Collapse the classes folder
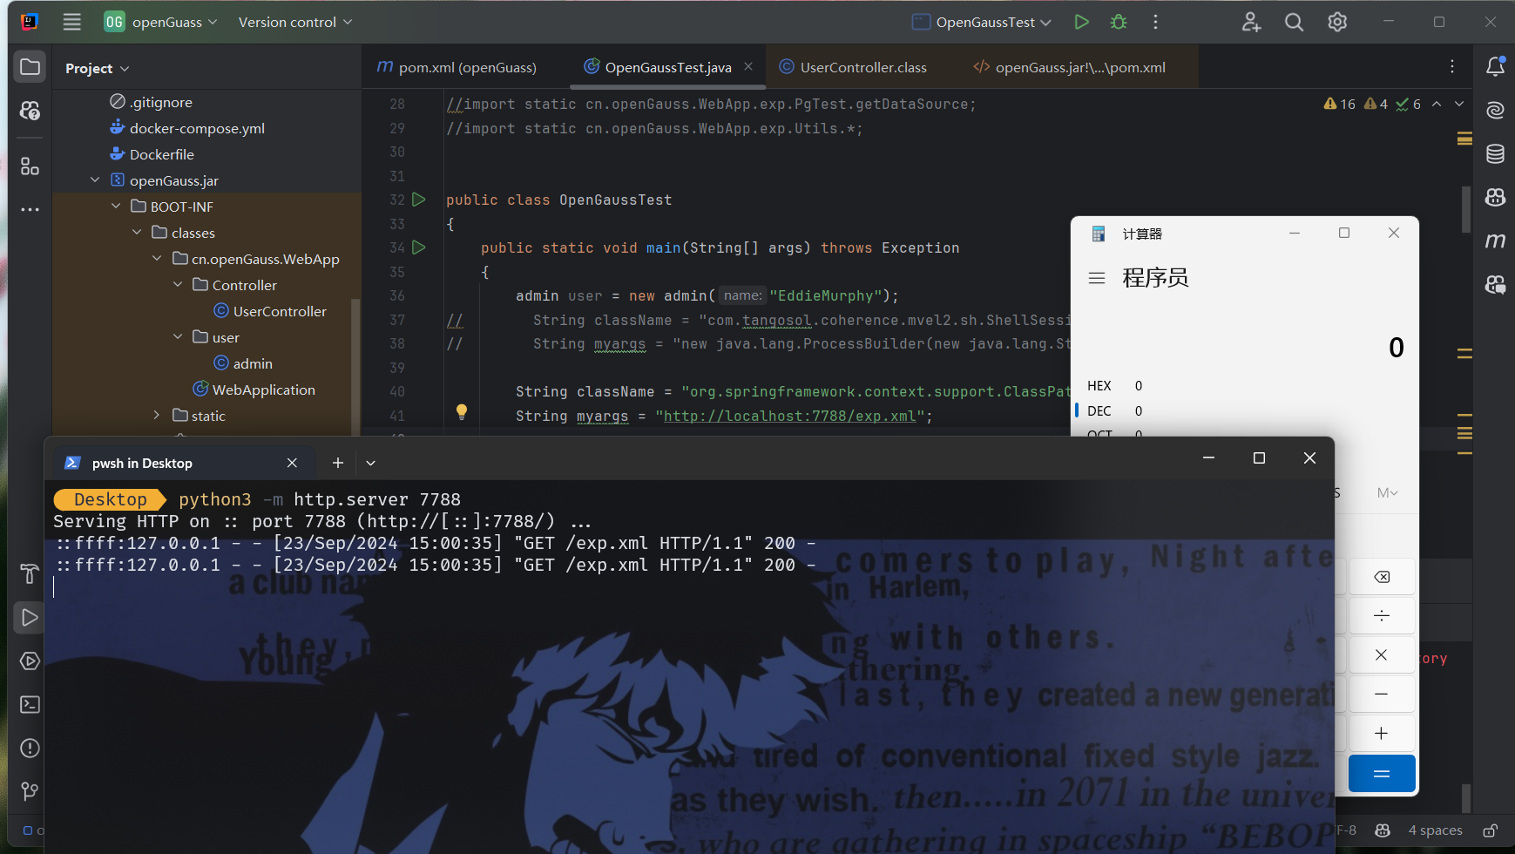The width and height of the screenshot is (1515, 854). pos(137,233)
